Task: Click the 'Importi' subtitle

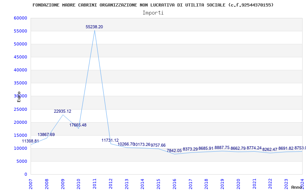Action: (x=153, y=13)
